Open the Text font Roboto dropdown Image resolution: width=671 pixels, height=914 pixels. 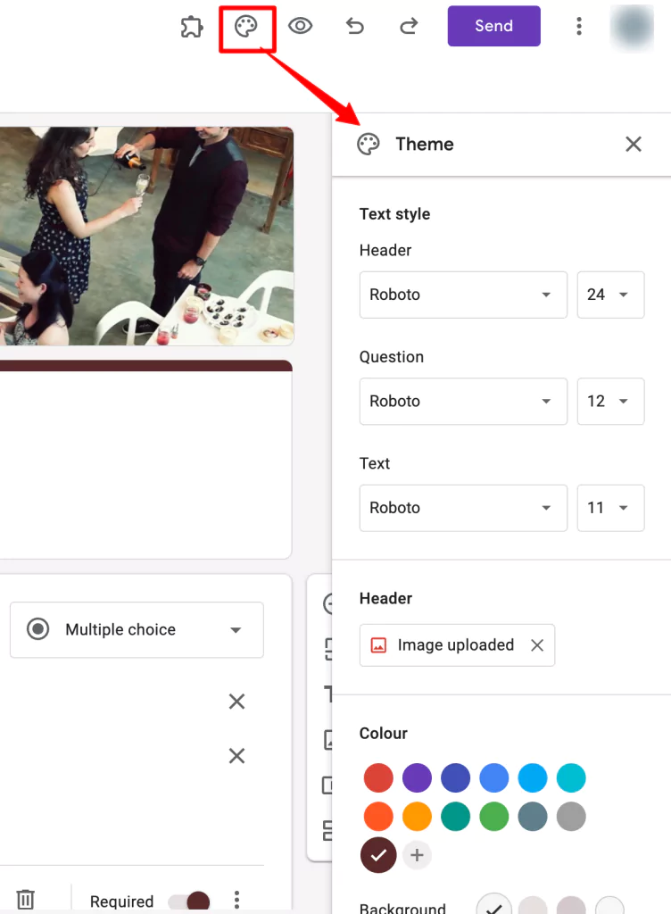[x=463, y=508]
